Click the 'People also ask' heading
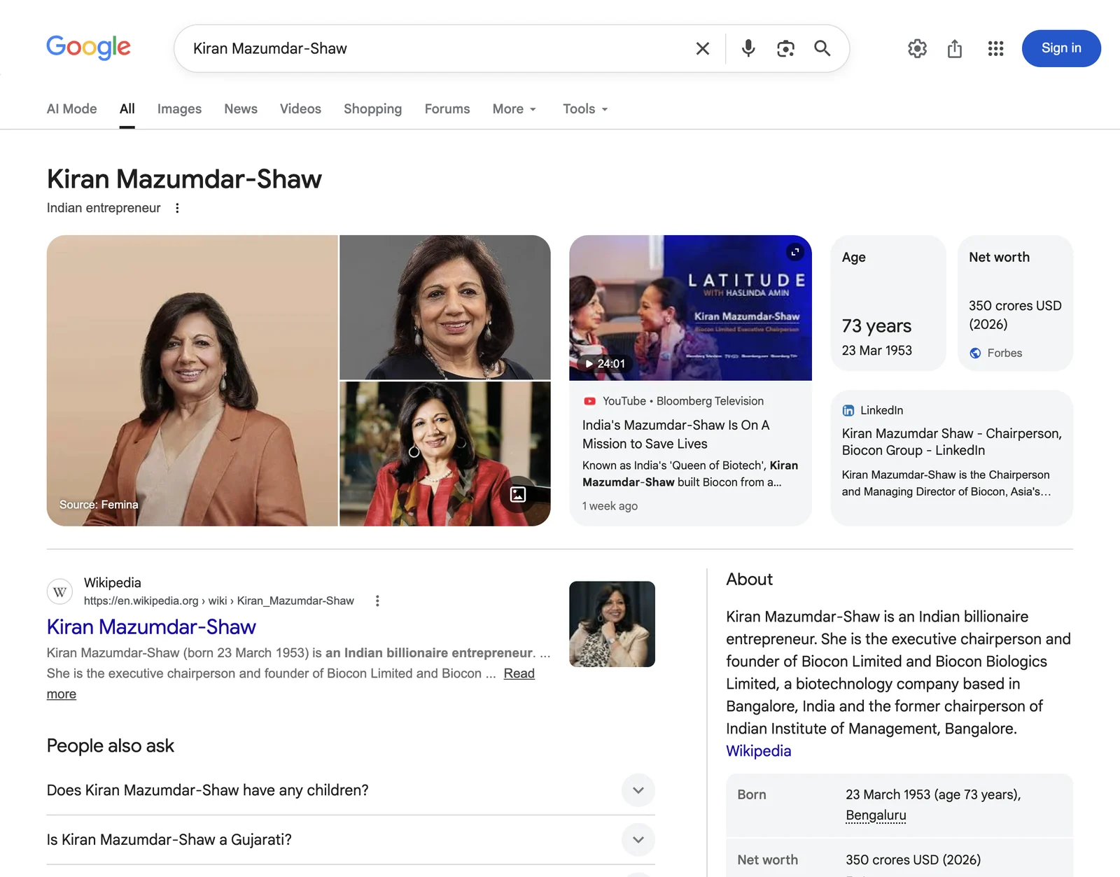Image resolution: width=1120 pixels, height=877 pixels. point(111,745)
